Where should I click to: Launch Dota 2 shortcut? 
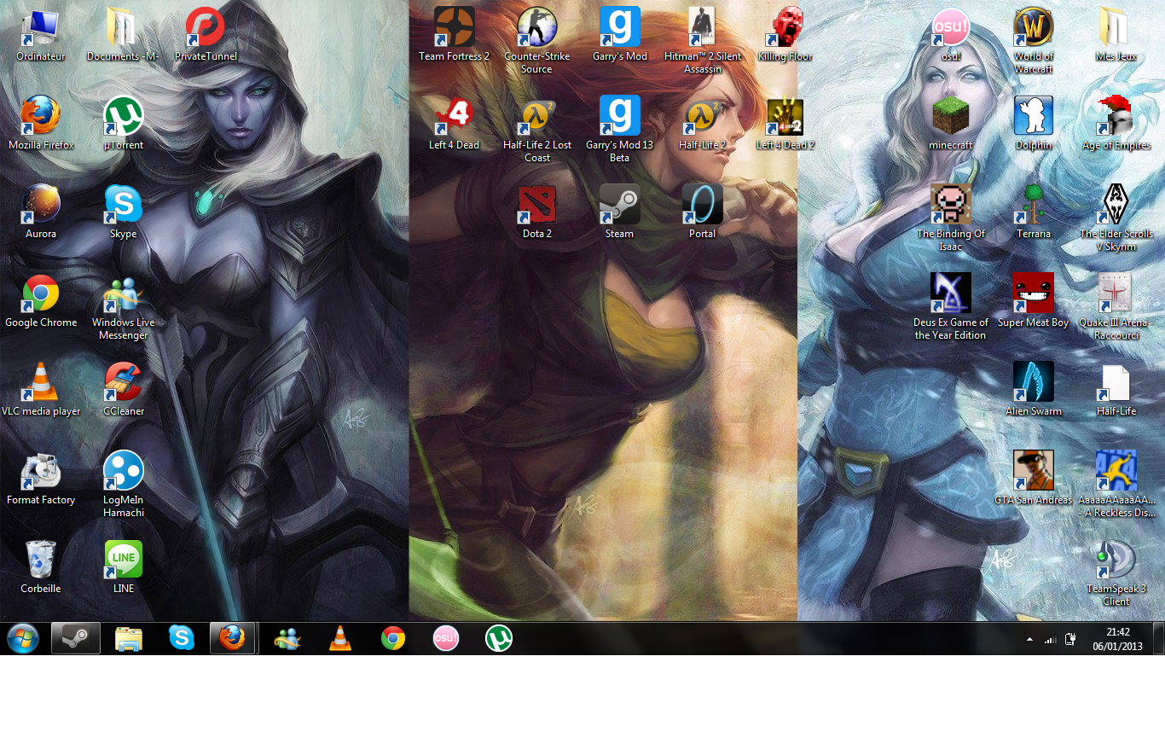click(536, 213)
